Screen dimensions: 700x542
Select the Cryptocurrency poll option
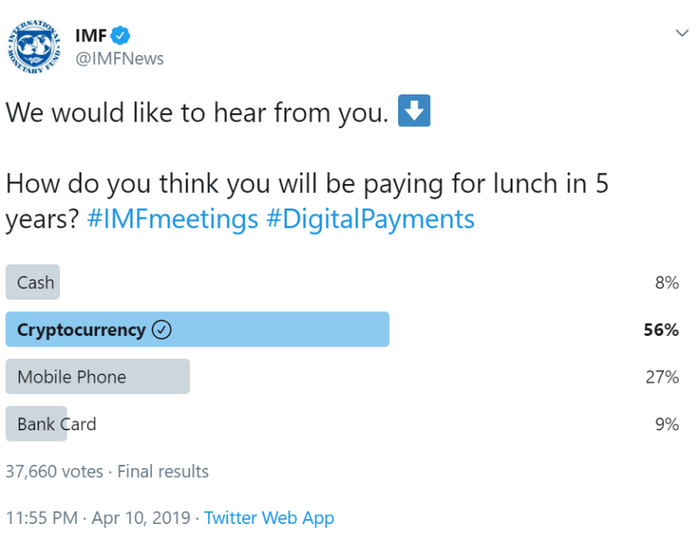[81, 330]
